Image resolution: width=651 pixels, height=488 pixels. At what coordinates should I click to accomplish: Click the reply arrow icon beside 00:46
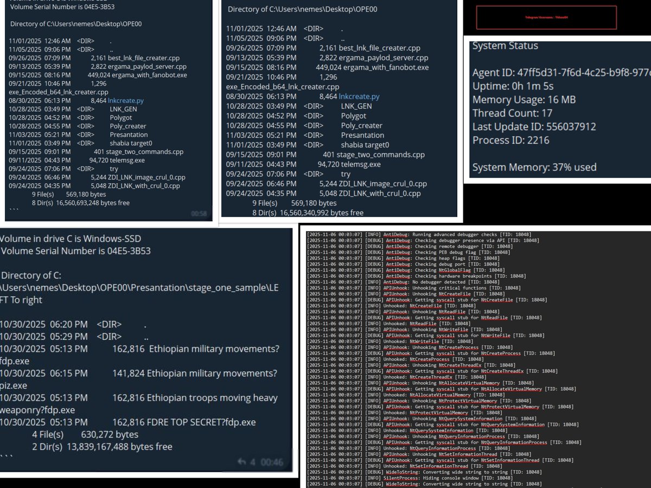pos(242,462)
